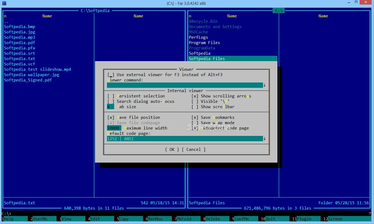
Task: Click the '..' parent directory entry
Action: click(6, 21)
